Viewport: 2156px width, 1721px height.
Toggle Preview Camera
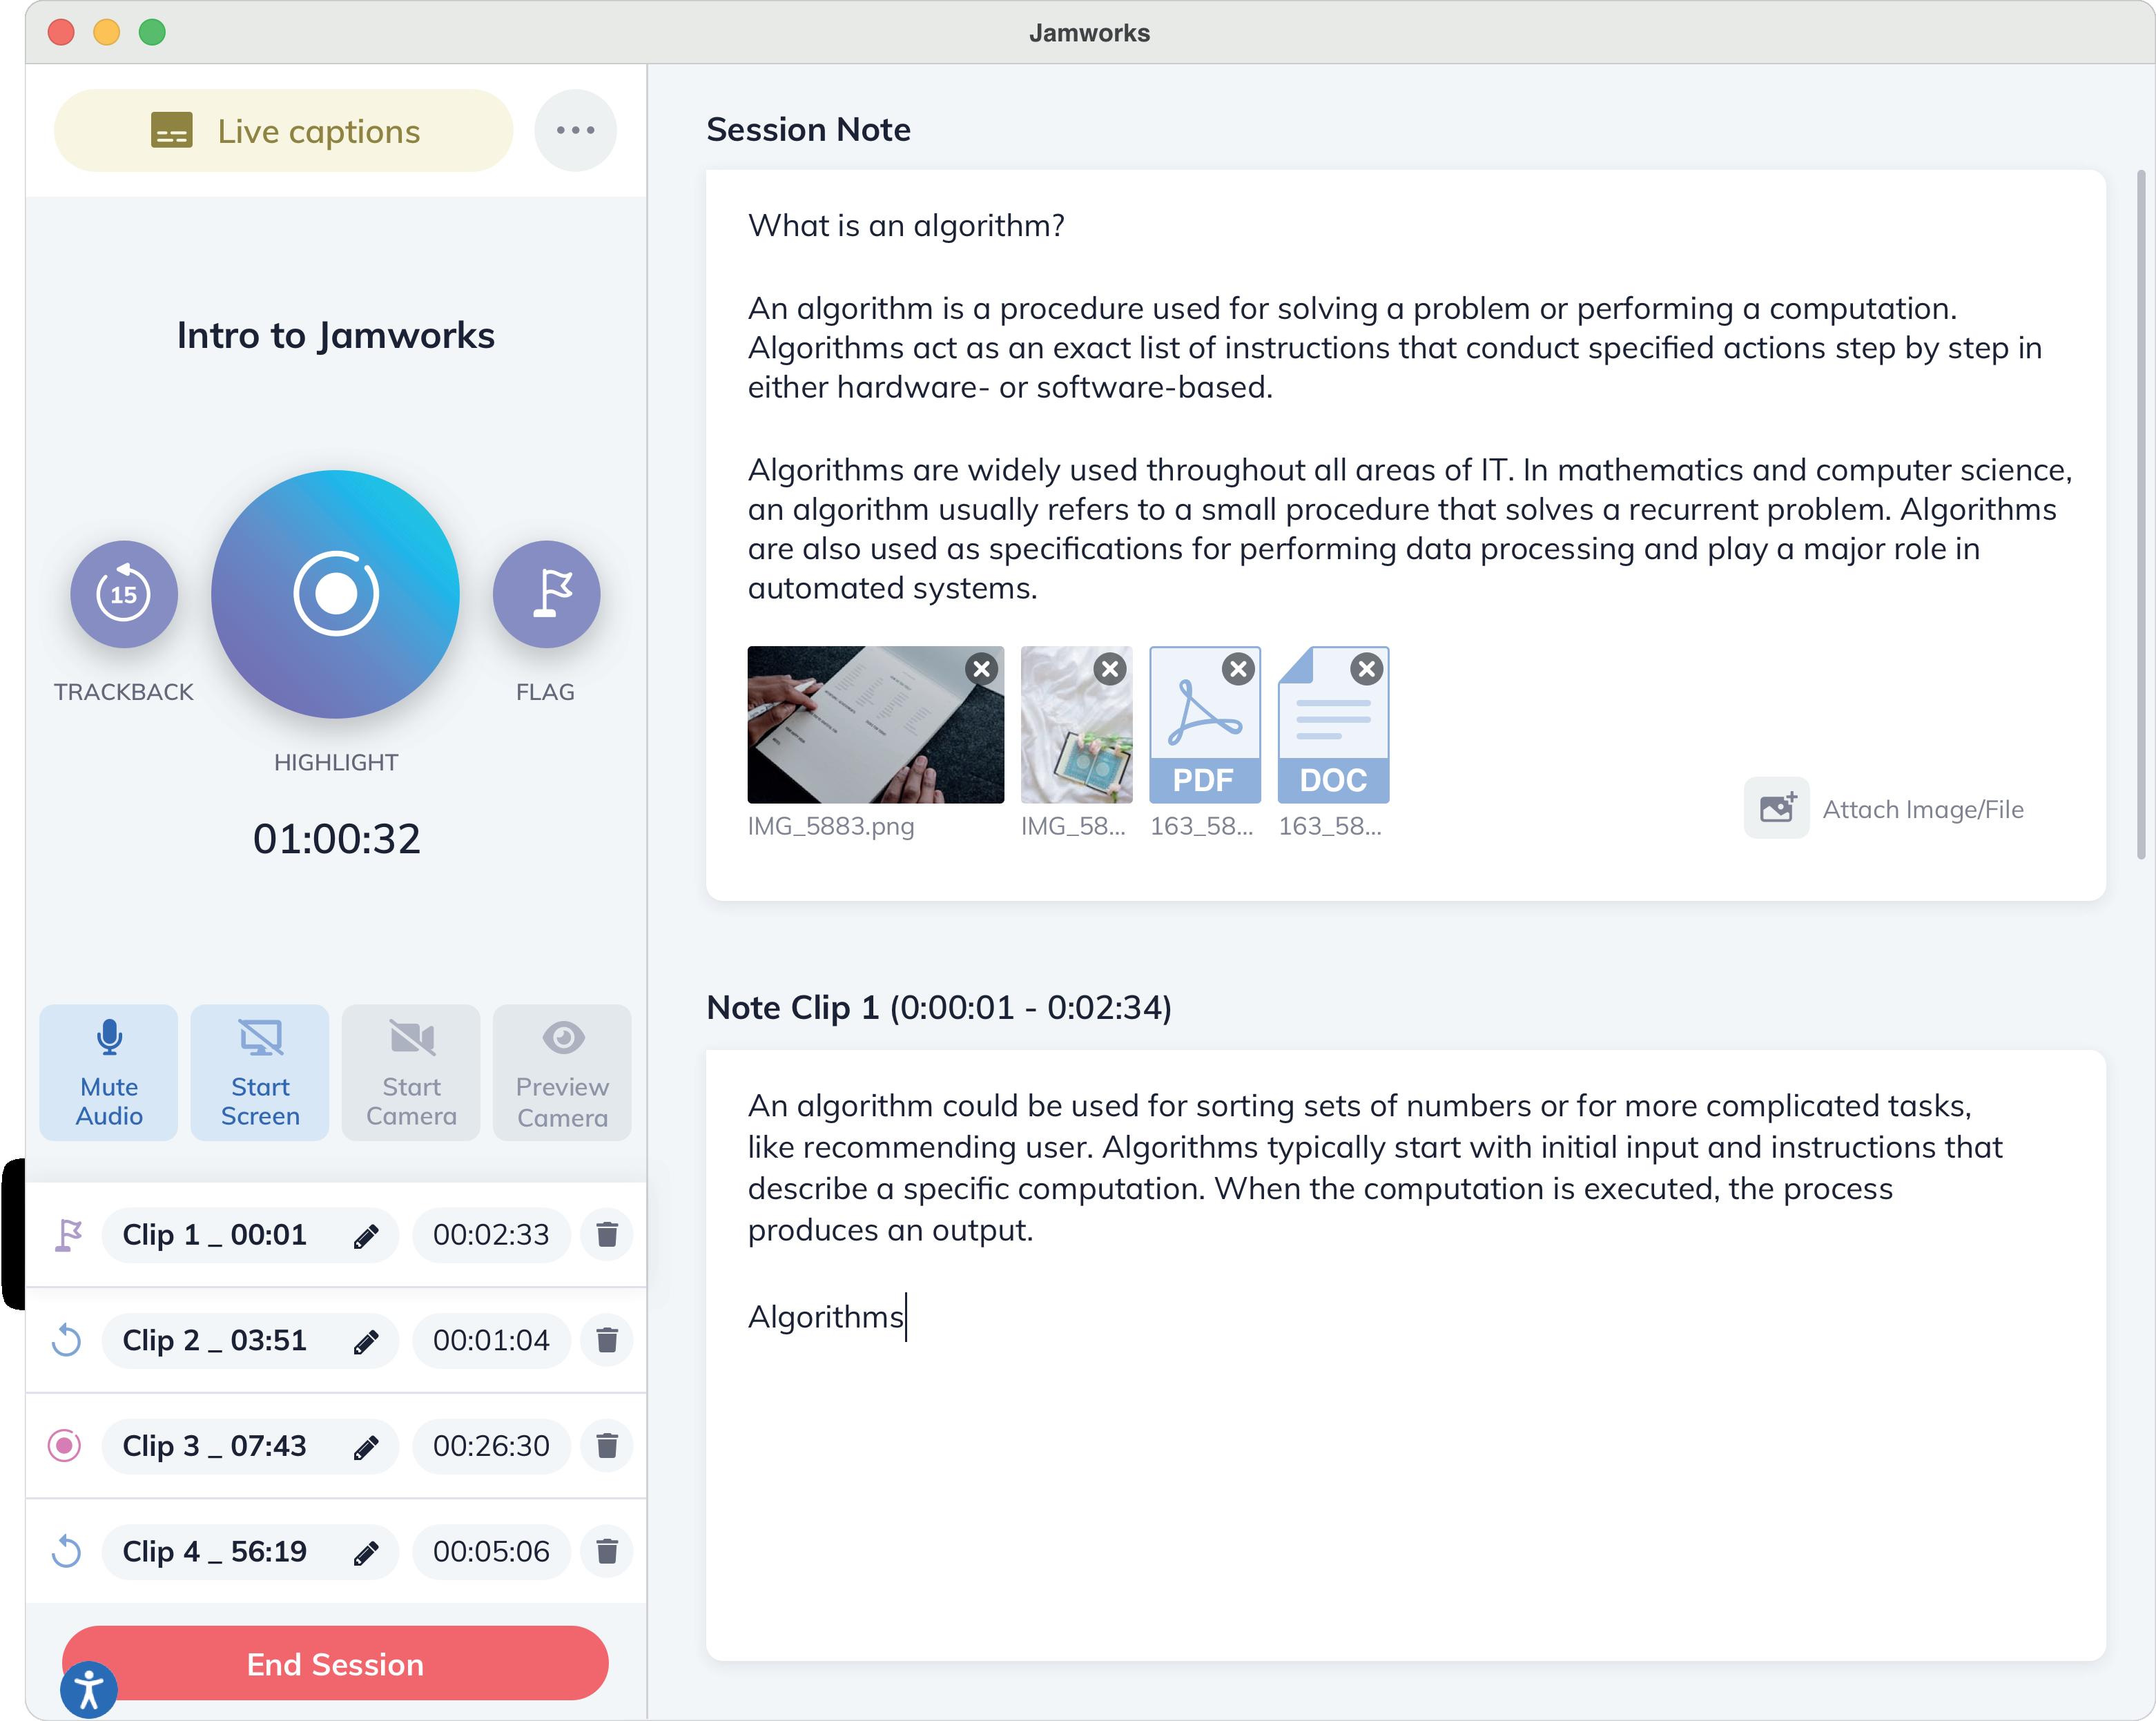[562, 1072]
